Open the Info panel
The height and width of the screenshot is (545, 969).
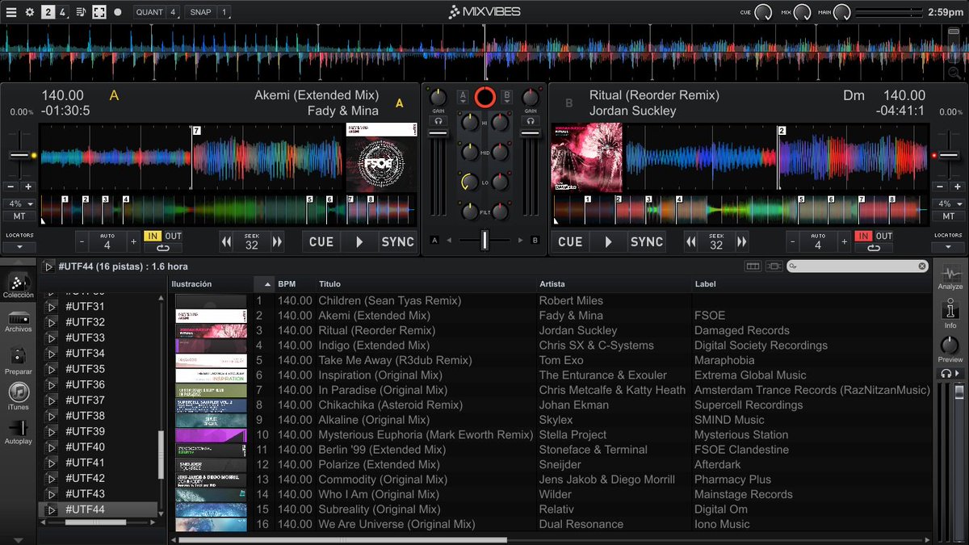coord(950,314)
